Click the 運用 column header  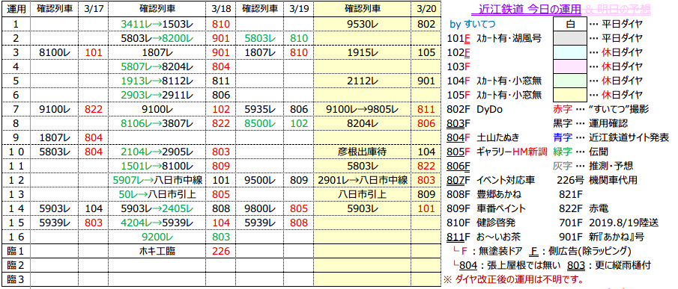click(15, 10)
